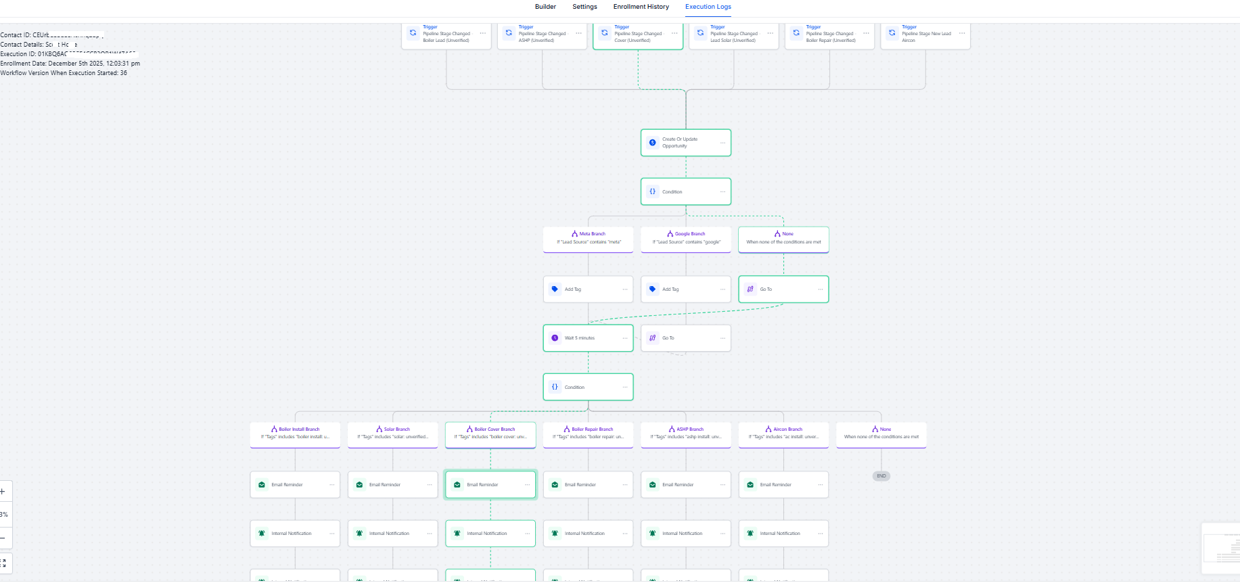Click the curly-brace icon on the Condition step after Create Or Update Opportunity

pyautogui.click(x=652, y=191)
